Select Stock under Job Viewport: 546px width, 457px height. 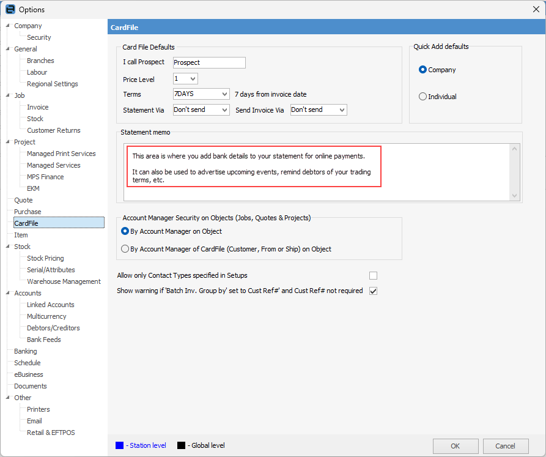pos(35,119)
